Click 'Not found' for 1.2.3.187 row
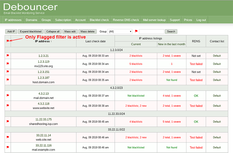The height and width of the screenshot is (153, 233). pos(172,80)
